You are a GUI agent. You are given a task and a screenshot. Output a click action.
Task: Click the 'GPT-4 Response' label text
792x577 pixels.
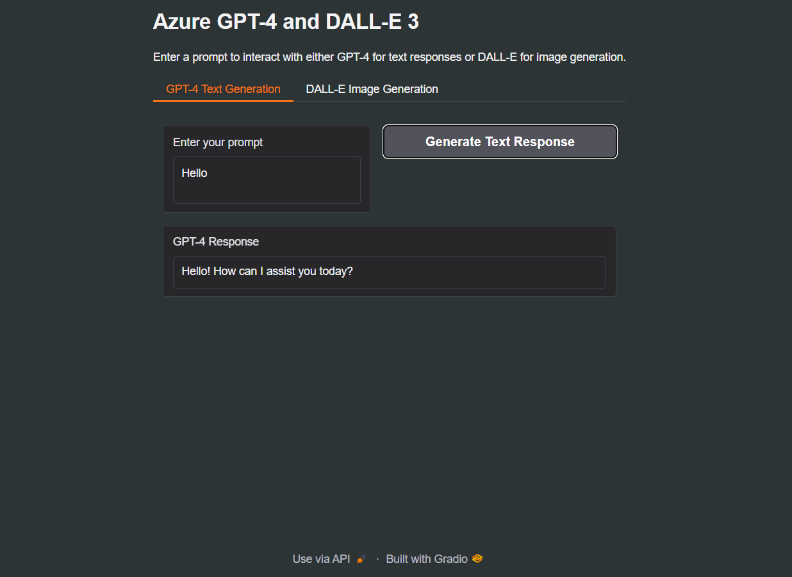[216, 242]
